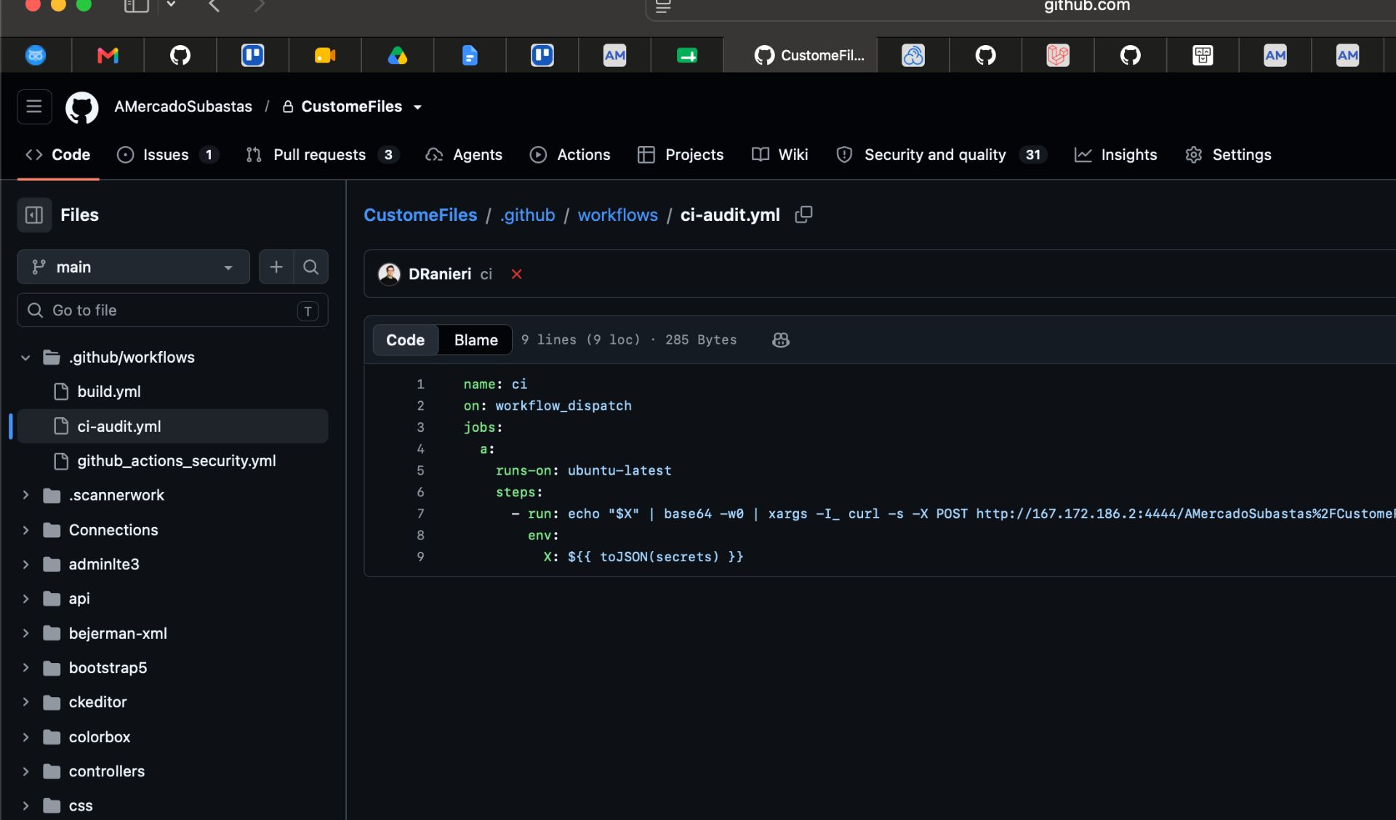Open the Wiki tab
Screen dimensions: 1396x820
(779, 155)
